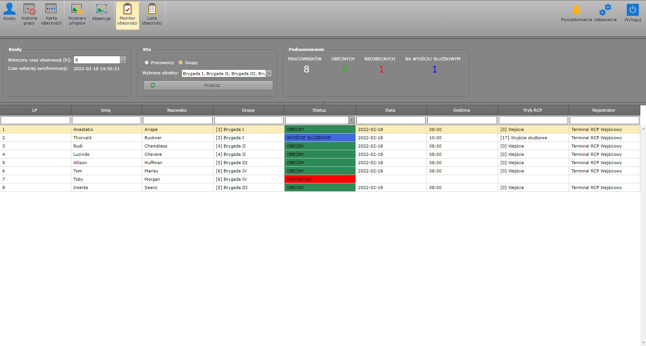Select the Grupy radio button
The image size is (646, 346).
(181, 63)
